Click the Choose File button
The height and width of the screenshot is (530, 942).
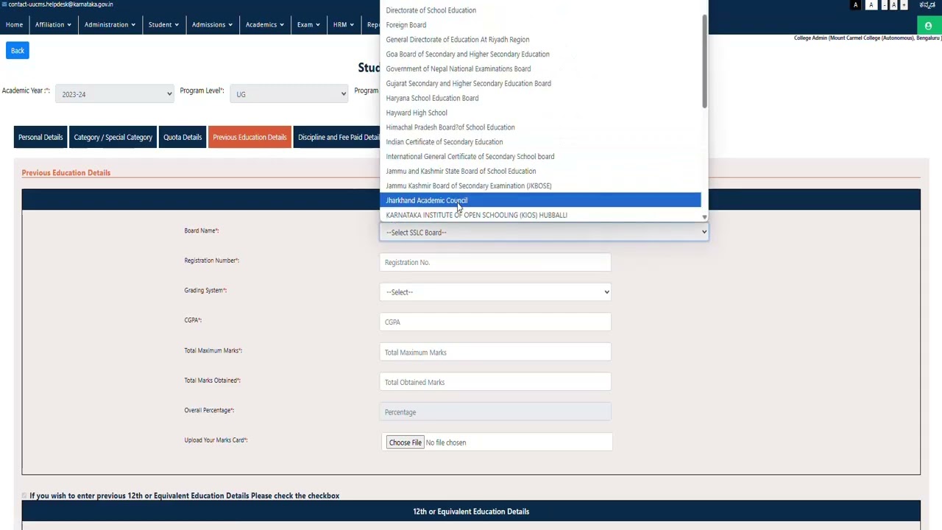[x=406, y=442]
